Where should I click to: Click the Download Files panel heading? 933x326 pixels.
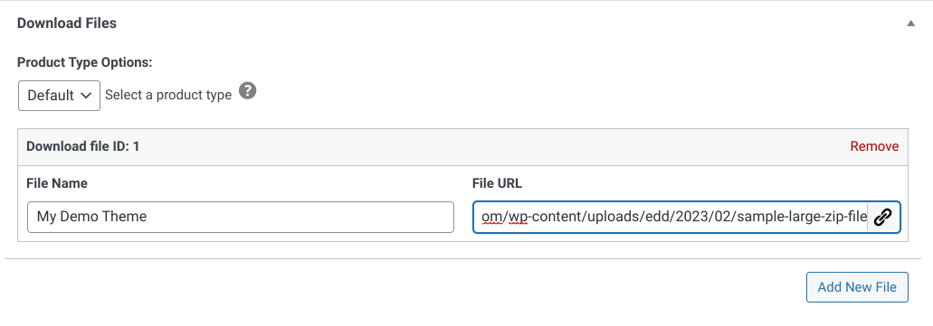pyautogui.click(x=67, y=23)
